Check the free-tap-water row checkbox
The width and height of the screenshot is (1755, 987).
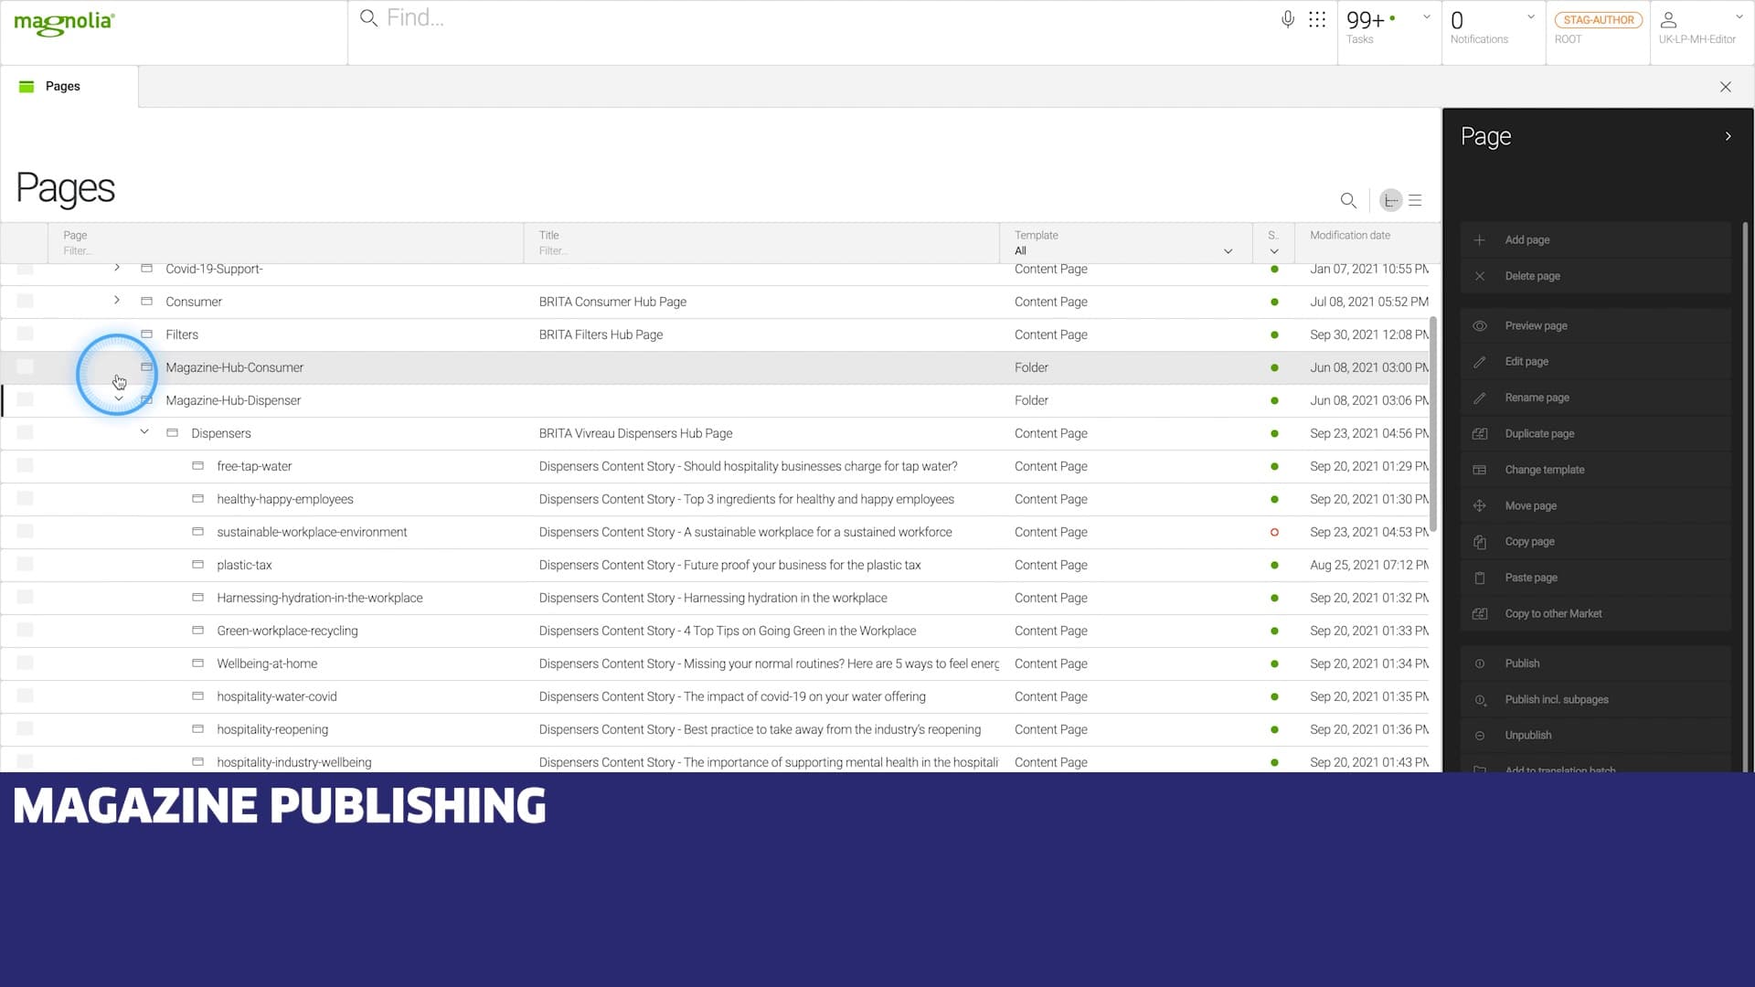(26, 466)
